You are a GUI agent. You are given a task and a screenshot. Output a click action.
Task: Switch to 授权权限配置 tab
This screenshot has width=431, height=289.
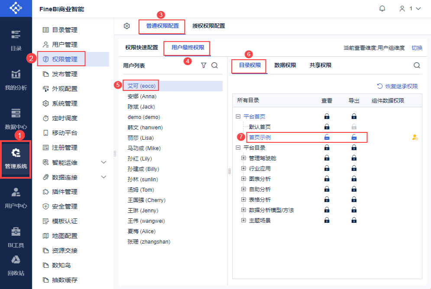coord(209,26)
